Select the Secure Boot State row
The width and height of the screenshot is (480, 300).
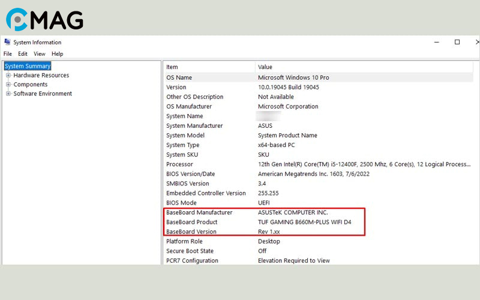[x=190, y=251]
